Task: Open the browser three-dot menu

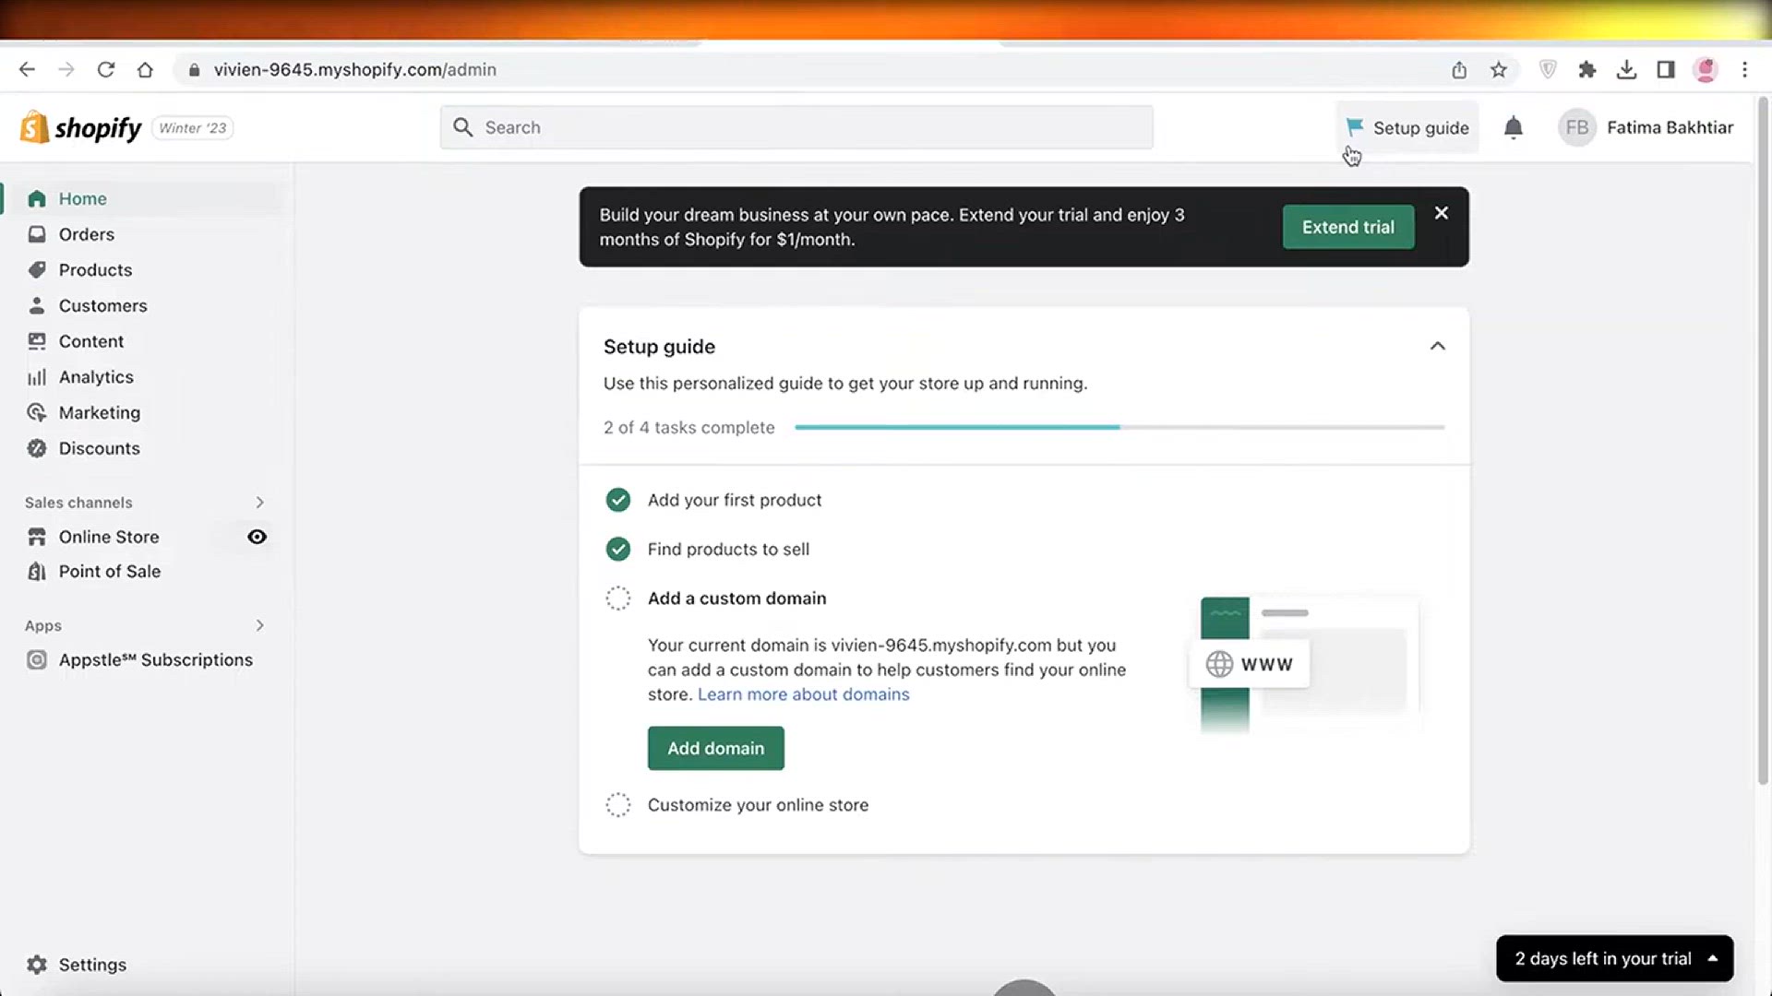Action: (1744, 69)
